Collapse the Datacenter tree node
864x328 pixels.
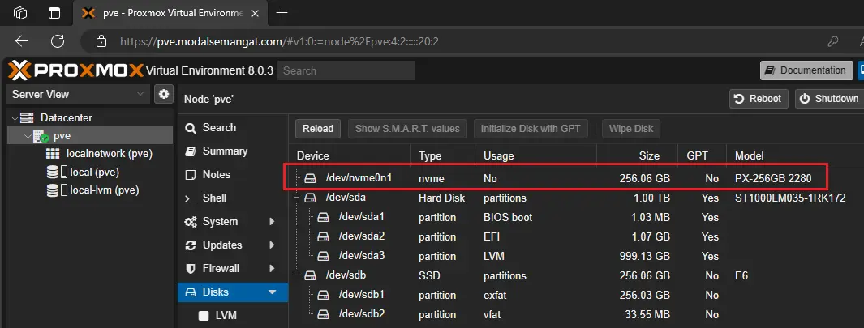[14, 117]
